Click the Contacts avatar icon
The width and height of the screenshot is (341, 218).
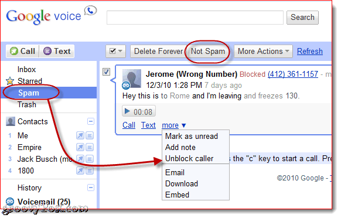(10, 121)
